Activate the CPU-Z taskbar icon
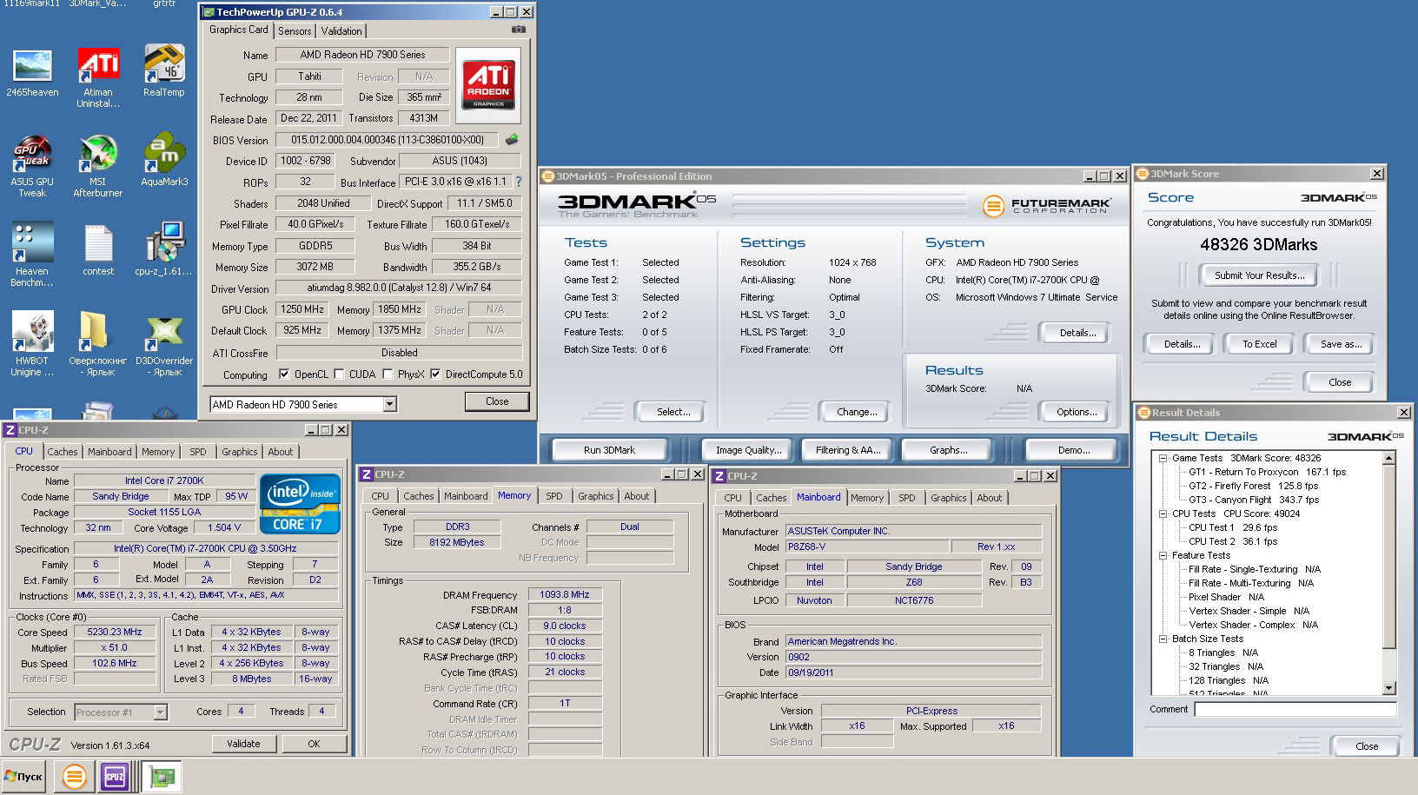Viewport: 1418px width, 795px height. (115, 777)
